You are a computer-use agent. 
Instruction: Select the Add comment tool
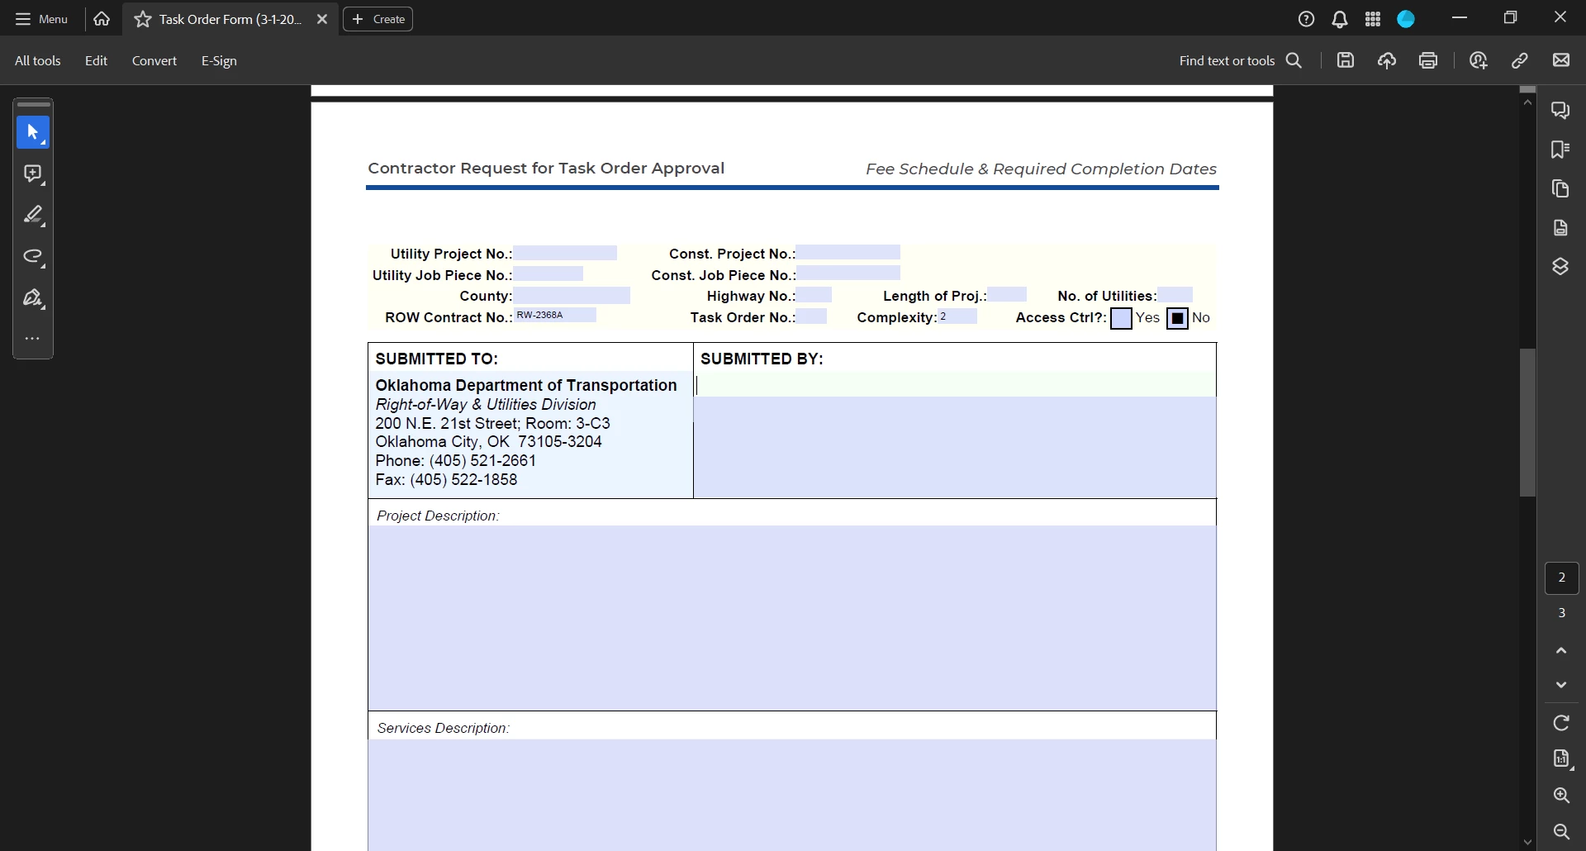(33, 174)
